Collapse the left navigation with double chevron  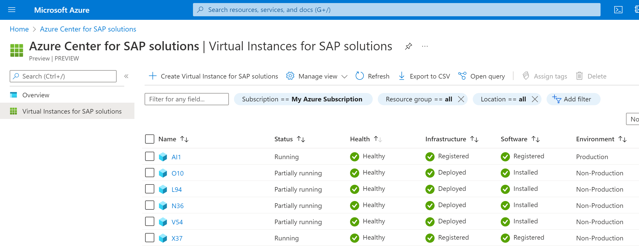pos(126,76)
